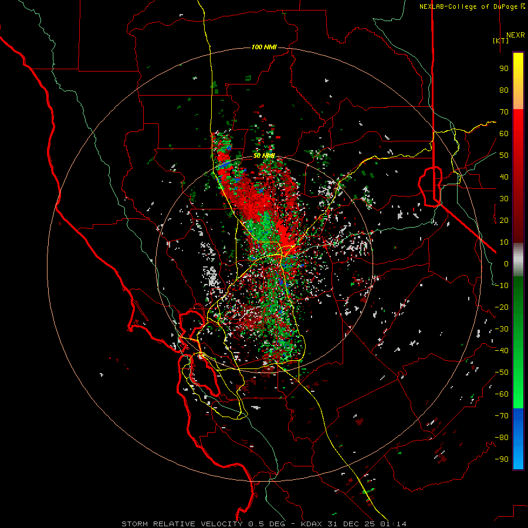528x528 pixels.
Task: Click the 01:14 timestamp text
Action: pyautogui.click(x=393, y=524)
